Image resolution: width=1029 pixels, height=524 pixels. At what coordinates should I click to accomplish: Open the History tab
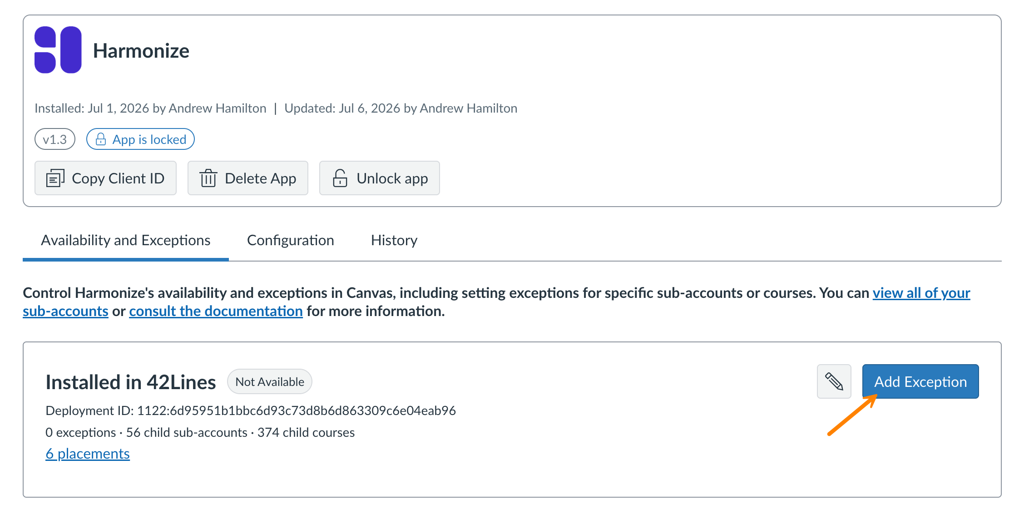pos(394,240)
